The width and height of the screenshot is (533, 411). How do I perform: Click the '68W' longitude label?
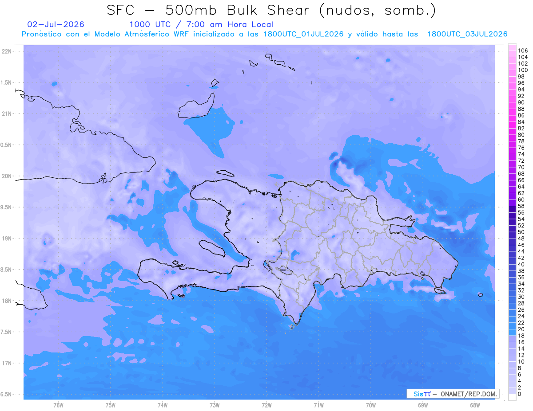click(475, 405)
